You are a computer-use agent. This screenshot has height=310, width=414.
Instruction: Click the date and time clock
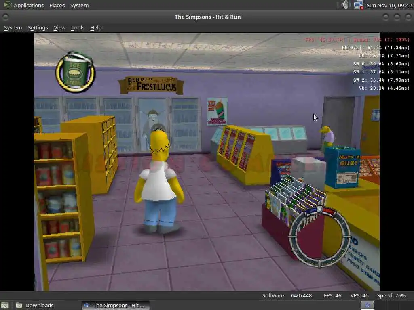(389, 5)
